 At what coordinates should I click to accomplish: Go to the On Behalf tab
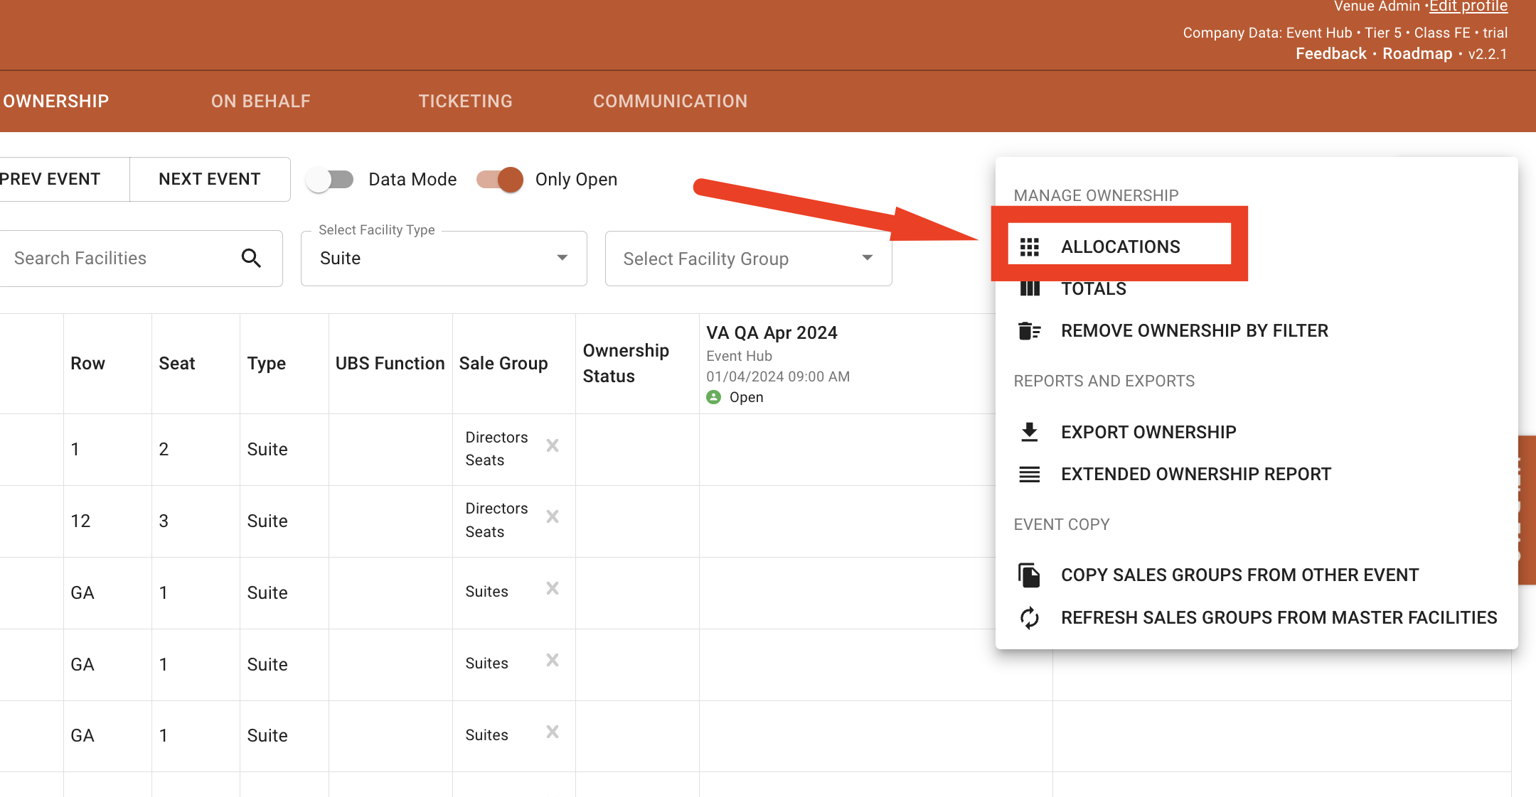click(260, 101)
